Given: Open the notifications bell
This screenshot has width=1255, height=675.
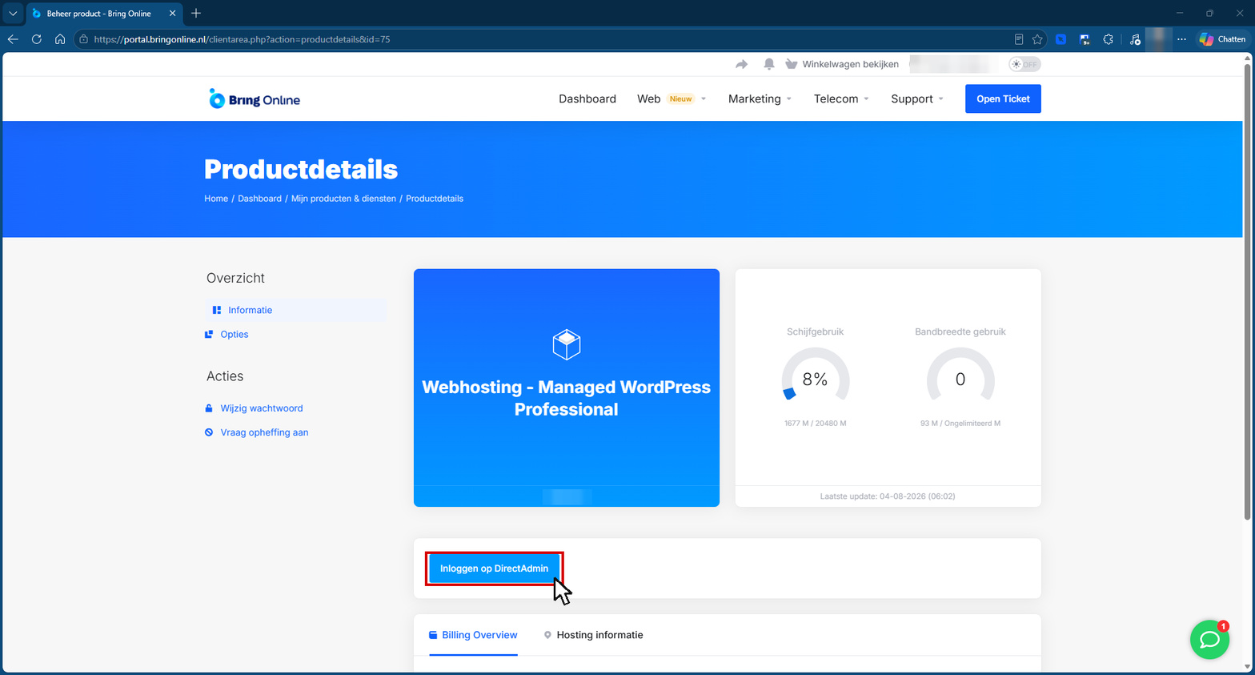Looking at the screenshot, I should (768, 64).
